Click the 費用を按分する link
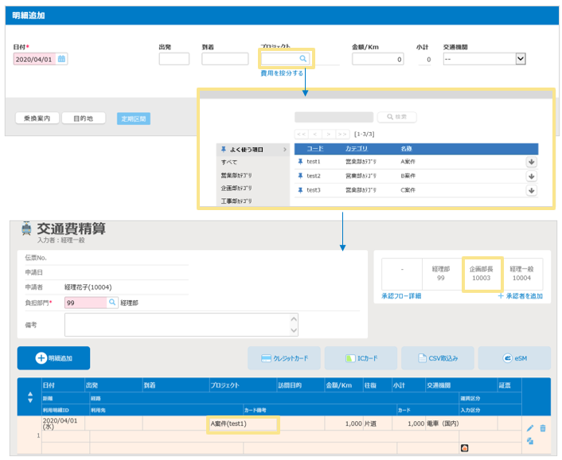 click(x=282, y=72)
